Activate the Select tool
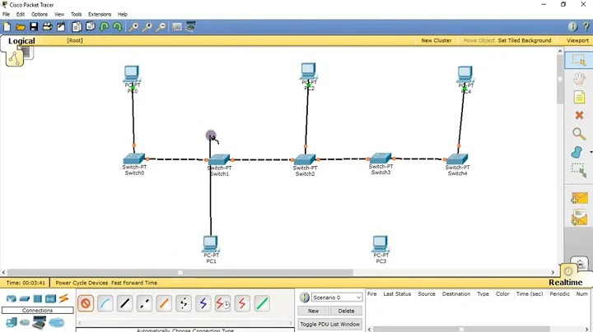The image size is (593, 332). pyautogui.click(x=579, y=60)
